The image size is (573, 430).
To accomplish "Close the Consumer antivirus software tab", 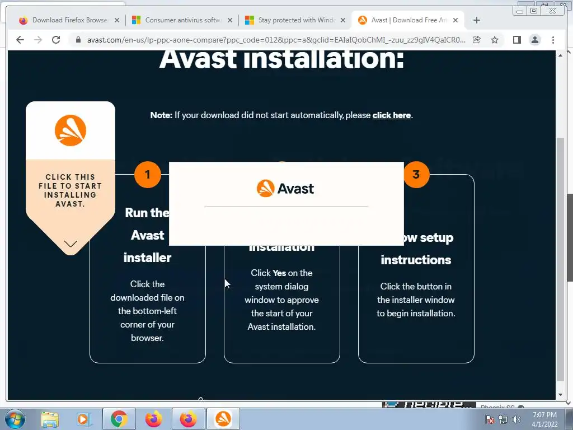I will pos(230,20).
